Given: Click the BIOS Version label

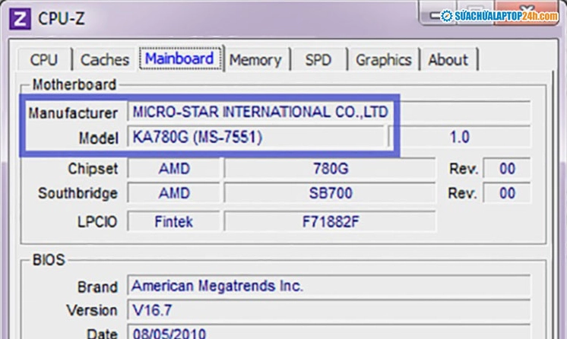Looking at the screenshot, I should coord(92,310).
